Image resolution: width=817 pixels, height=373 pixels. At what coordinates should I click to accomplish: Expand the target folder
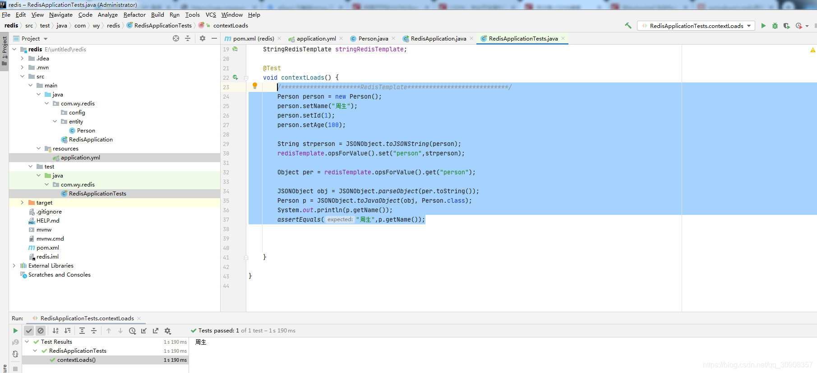pyautogui.click(x=22, y=203)
